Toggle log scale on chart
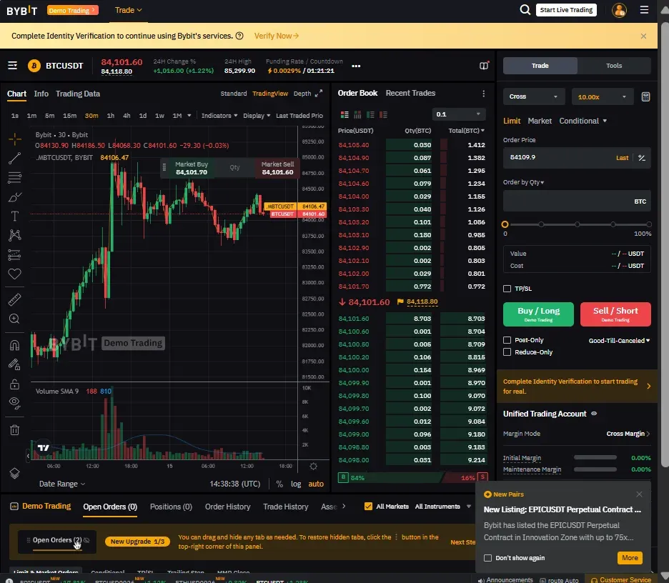Viewport: 669px width, 583px height. [x=296, y=484]
